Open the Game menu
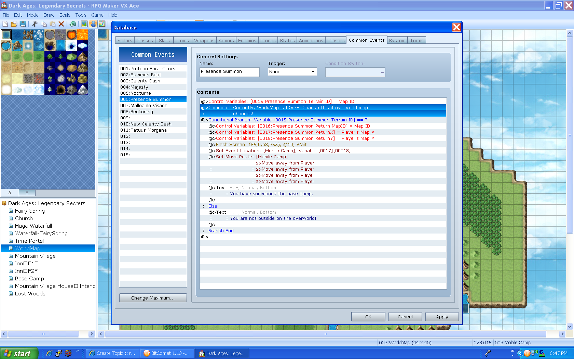This screenshot has width=574, height=359. click(x=97, y=15)
